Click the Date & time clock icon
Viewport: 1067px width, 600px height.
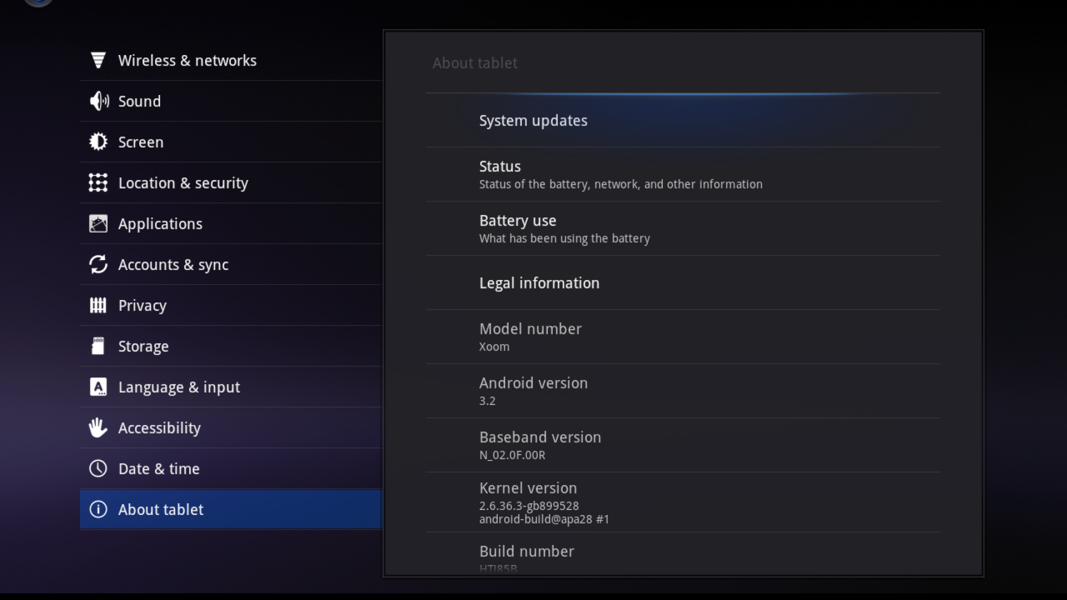(x=98, y=468)
